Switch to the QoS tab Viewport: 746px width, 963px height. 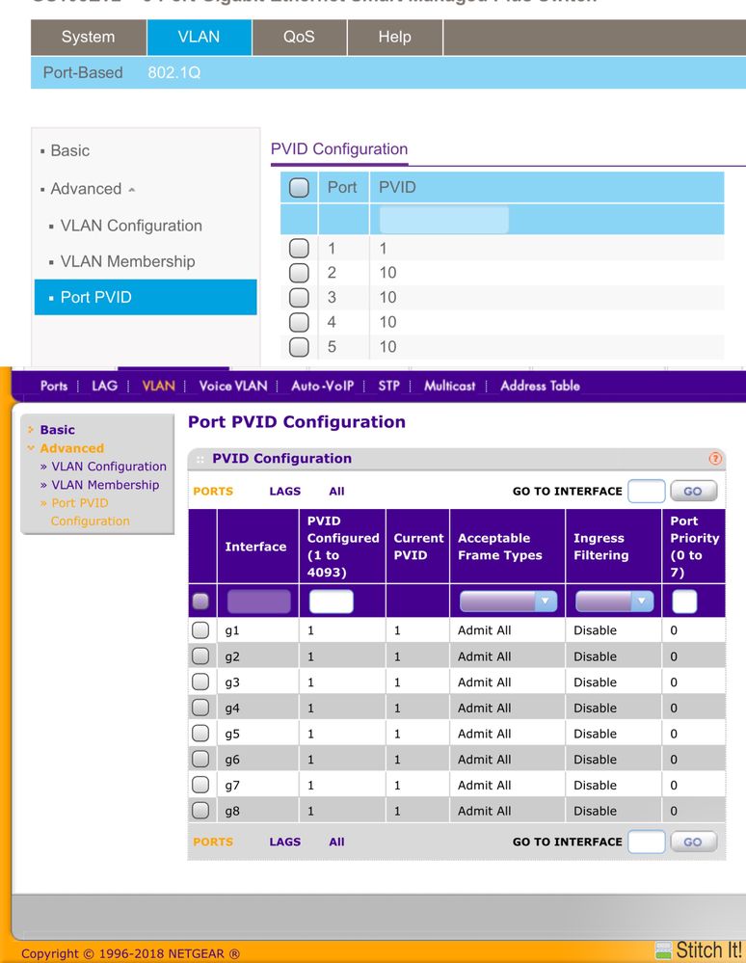coord(300,38)
